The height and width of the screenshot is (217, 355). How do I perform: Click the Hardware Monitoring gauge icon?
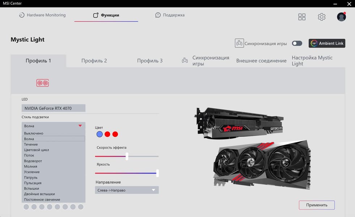pos(22,15)
